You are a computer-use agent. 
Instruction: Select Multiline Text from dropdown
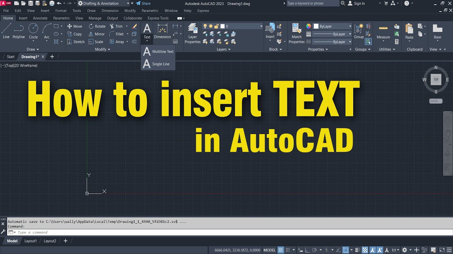click(x=158, y=52)
